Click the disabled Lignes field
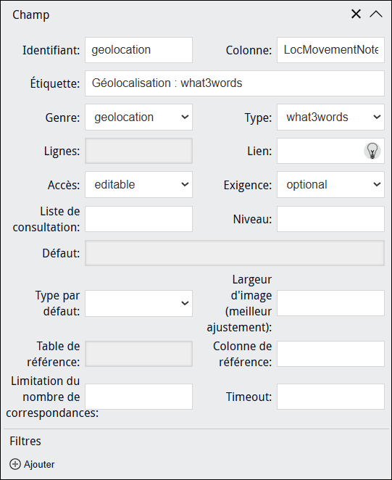 tap(138, 151)
